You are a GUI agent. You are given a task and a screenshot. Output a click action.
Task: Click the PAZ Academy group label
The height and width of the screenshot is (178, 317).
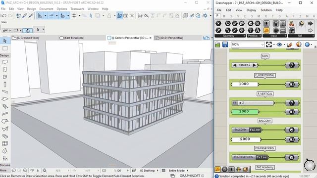(x=264, y=167)
